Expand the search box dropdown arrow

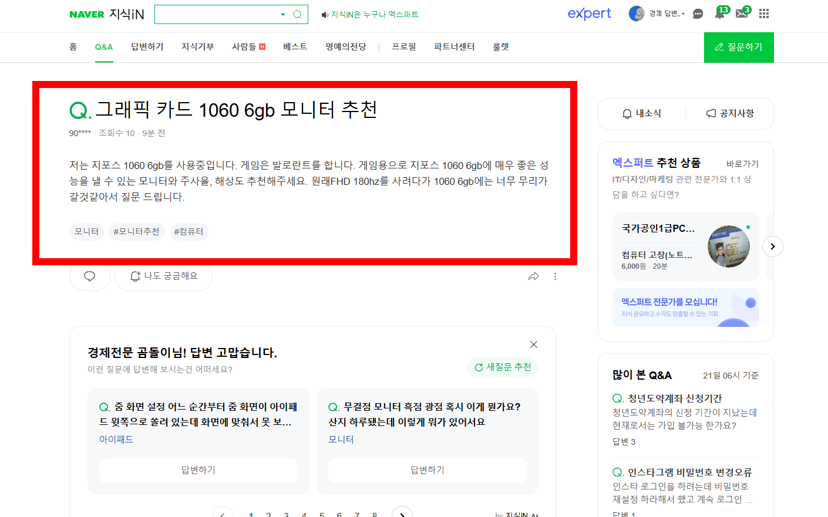[283, 14]
